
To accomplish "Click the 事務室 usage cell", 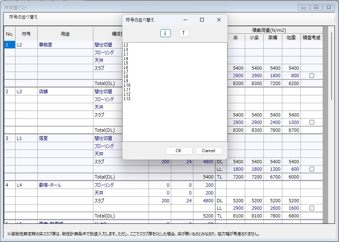I will pyautogui.click(x=65, y=45).
